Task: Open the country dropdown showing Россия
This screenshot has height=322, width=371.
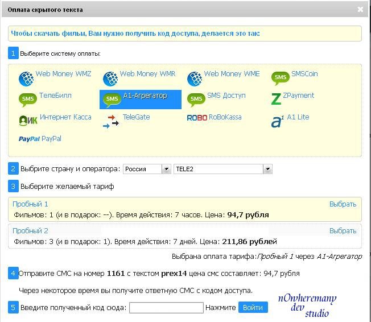Action: 147,169
